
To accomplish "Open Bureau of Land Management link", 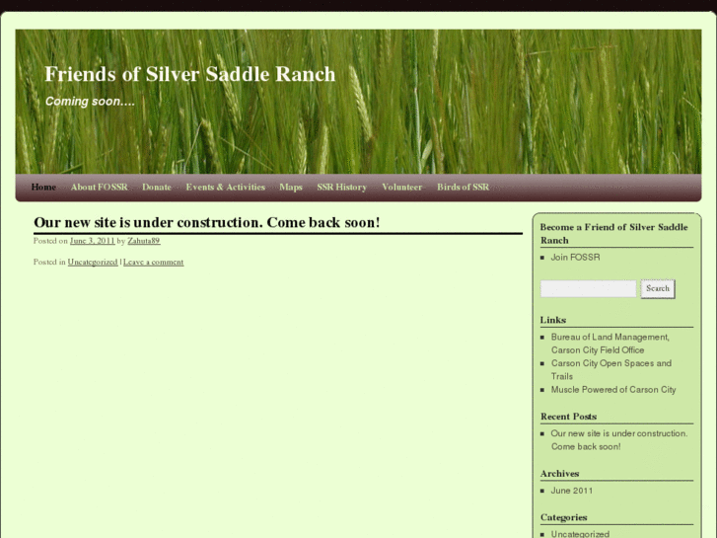I will coord(610,344).
